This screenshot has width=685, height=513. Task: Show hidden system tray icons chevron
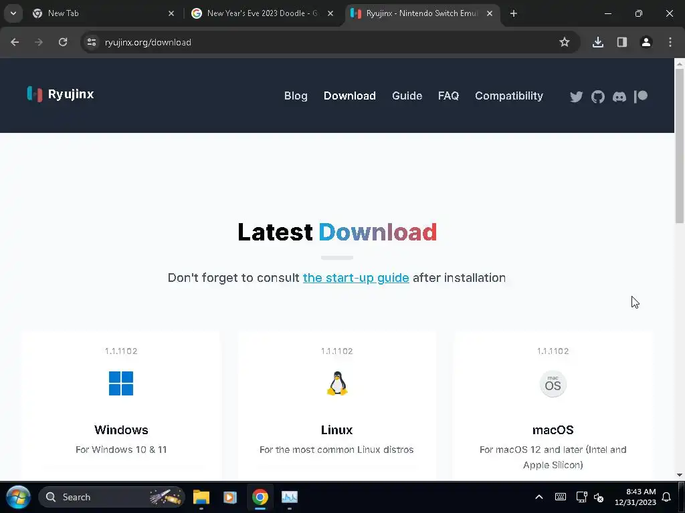539,497
